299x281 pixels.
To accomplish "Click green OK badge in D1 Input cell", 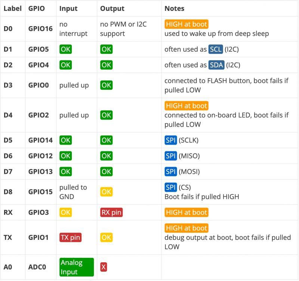I will pyautogui.click(x=65, y=49).
